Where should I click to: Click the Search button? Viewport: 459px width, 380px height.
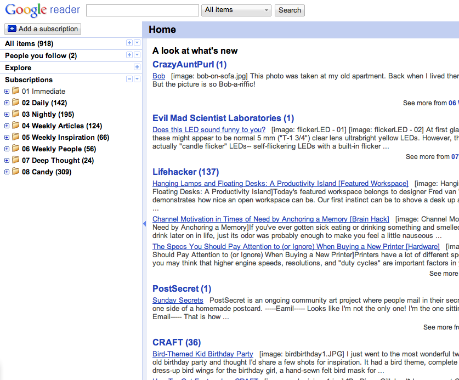point(290,10)
